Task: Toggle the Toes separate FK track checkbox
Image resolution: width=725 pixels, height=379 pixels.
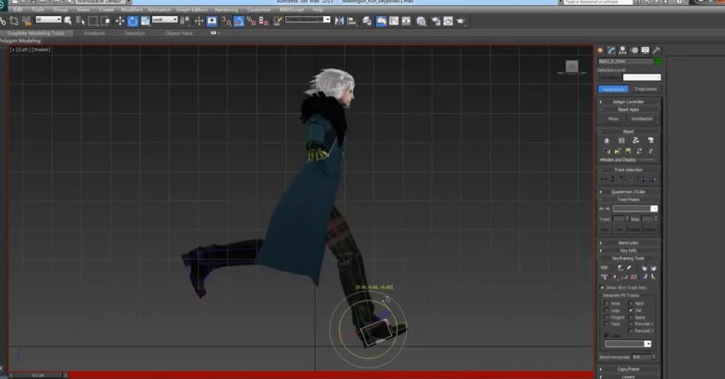Action: tap(607, 324)
